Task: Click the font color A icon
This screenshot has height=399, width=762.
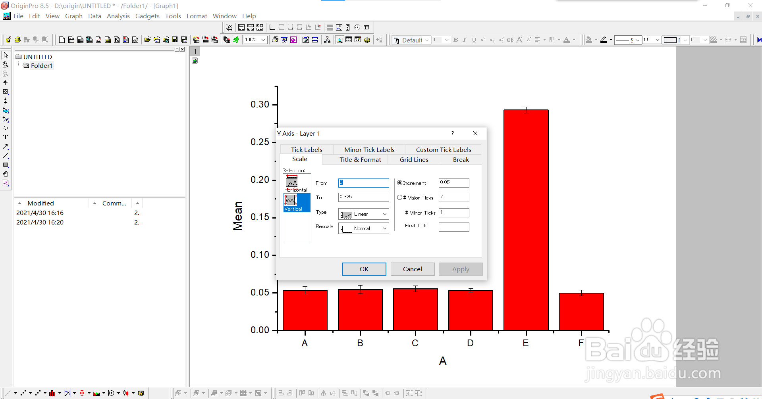Action: point(567,40)
